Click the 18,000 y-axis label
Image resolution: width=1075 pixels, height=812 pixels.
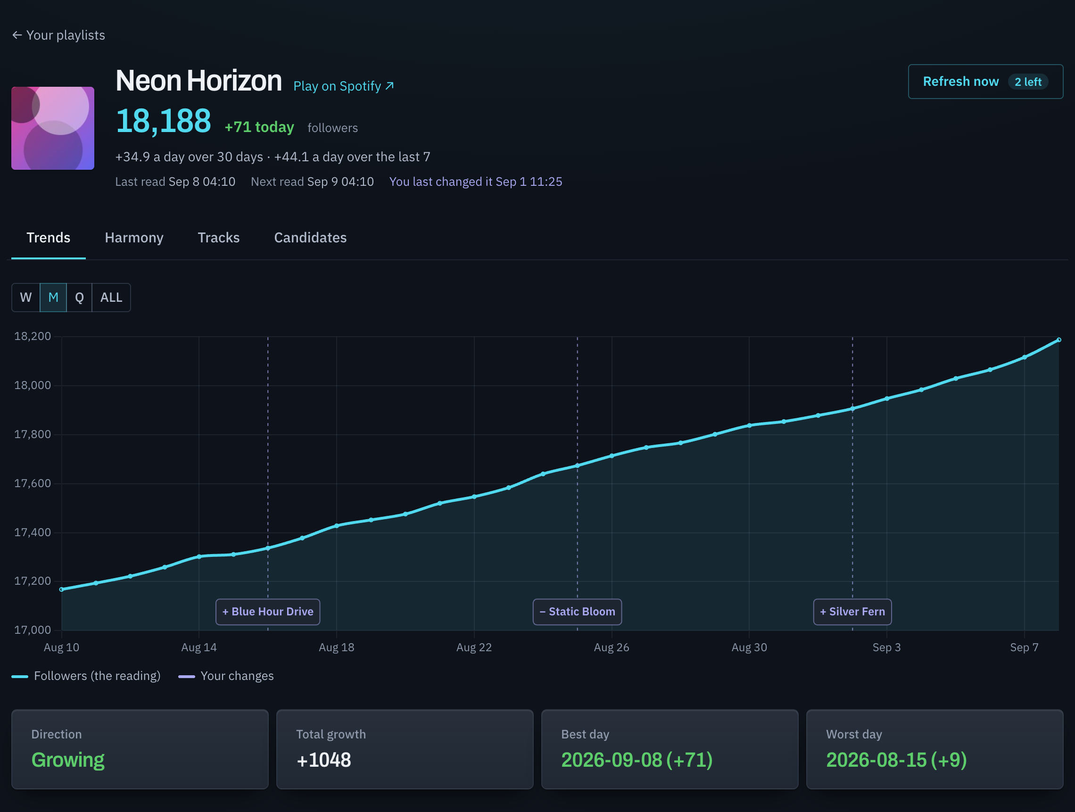pos(33,385)
